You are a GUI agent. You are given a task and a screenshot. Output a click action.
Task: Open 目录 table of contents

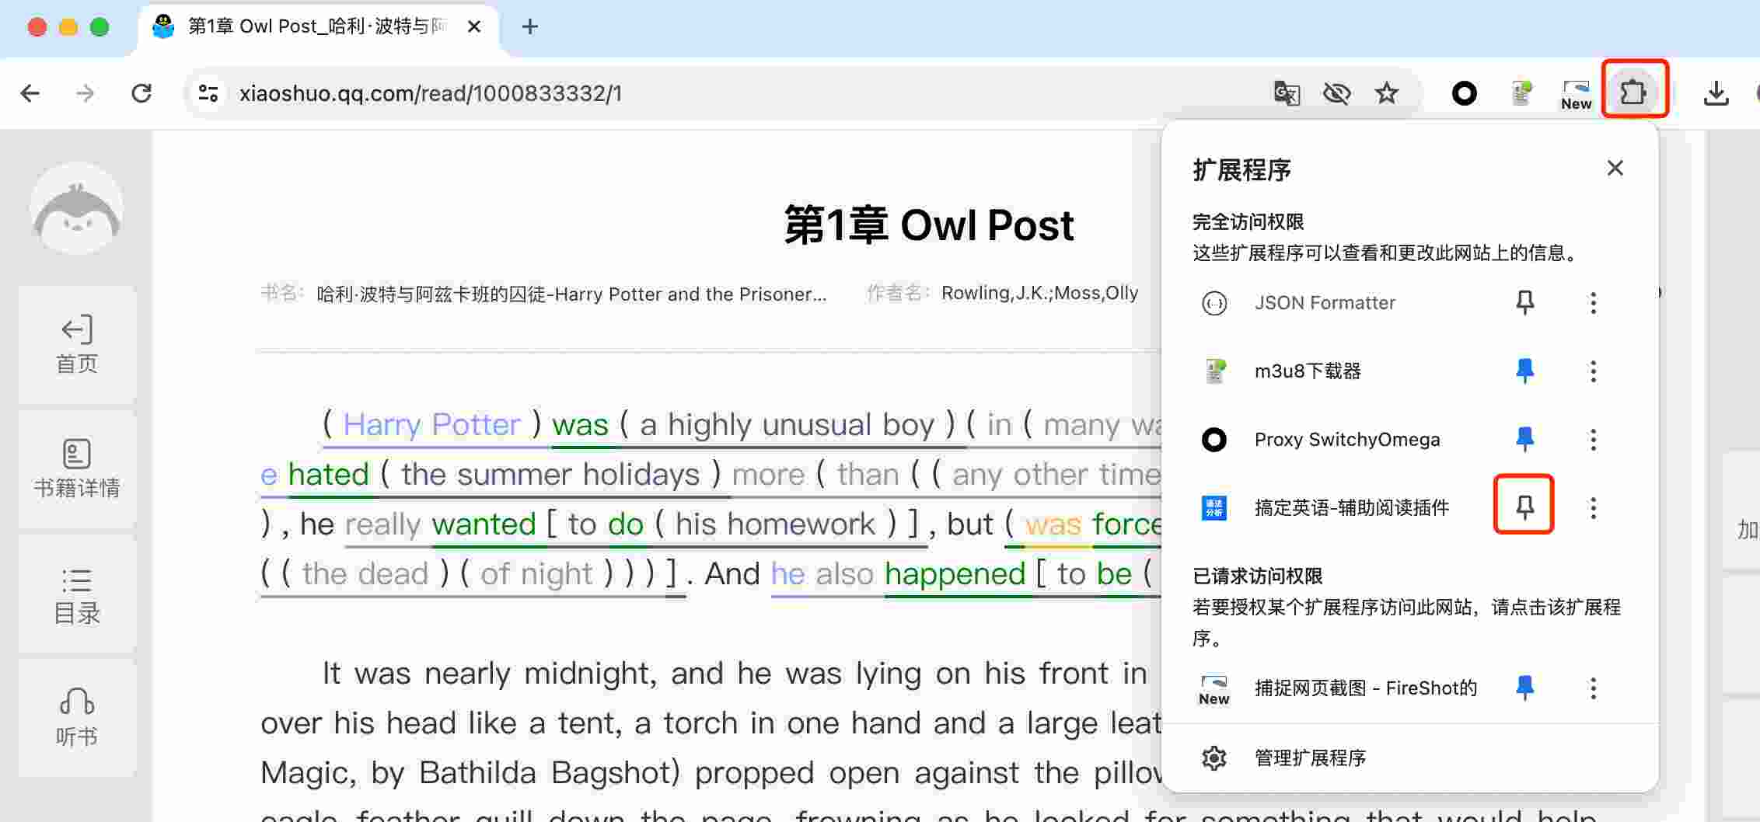click(x=77, y=595)
